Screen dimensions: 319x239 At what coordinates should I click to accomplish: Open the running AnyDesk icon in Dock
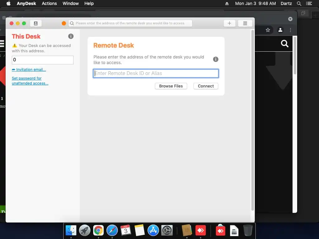pyautogui.click(x=201, y=231)
